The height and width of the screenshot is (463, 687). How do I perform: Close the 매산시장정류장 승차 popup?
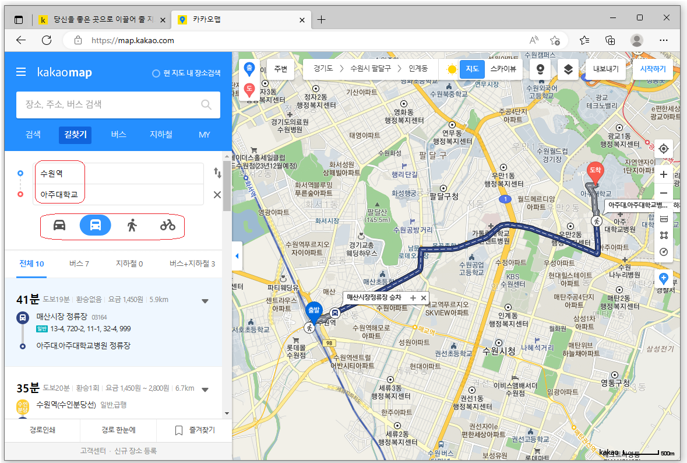(x=424, y=298)
